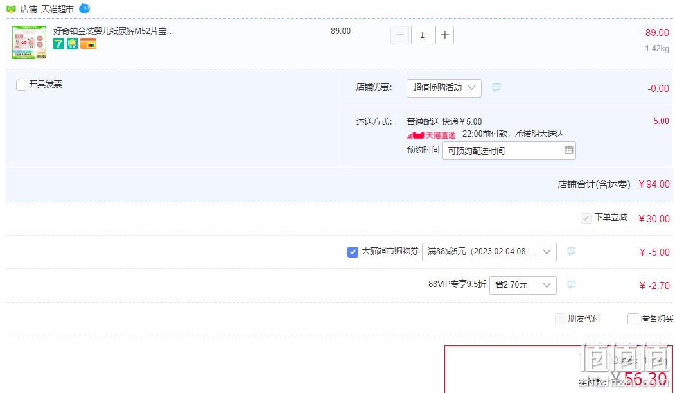675x393 pixels.
Task: Click the ¥-2.70 VIP discount amount
Action: [x=654, y=285]
